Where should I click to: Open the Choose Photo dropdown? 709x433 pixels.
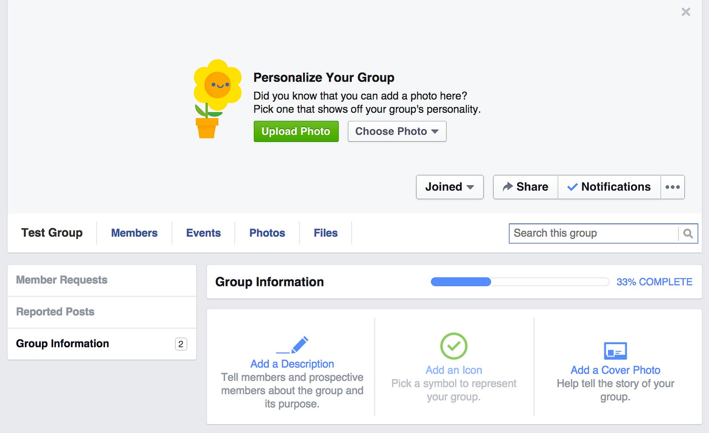[397, 131]
